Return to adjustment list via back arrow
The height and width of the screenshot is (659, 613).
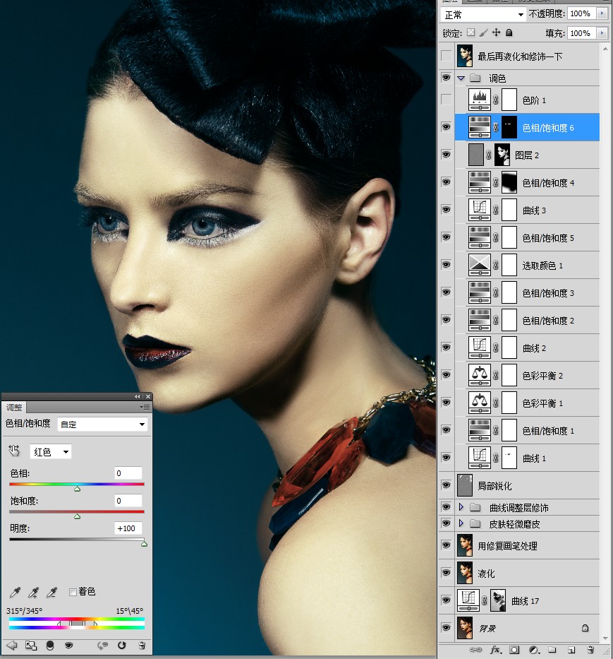[x=12, y=646]
